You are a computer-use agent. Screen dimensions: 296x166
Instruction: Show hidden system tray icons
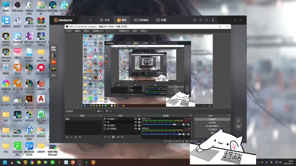pyautogui.click(x=258, y=162)
